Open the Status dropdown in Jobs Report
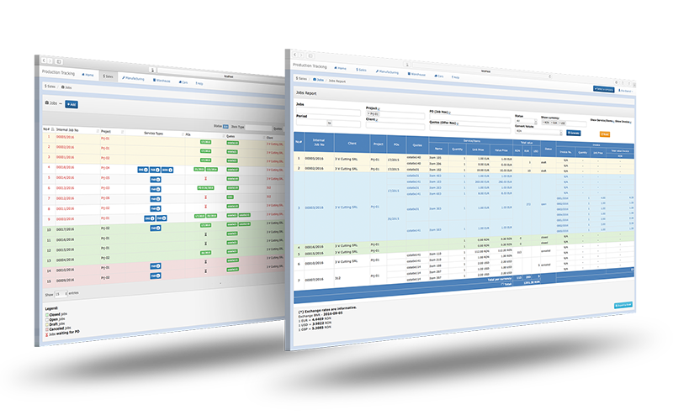 pos(524,121)
